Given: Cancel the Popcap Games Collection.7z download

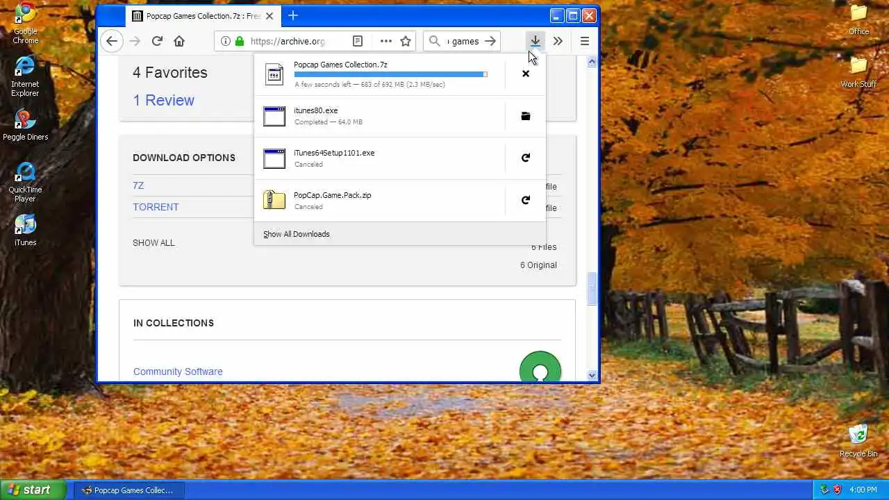Looking at the screenshot, I should coord(526,74).
